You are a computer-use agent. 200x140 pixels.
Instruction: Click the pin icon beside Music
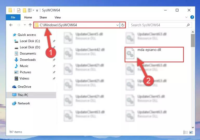coord(54,66)
